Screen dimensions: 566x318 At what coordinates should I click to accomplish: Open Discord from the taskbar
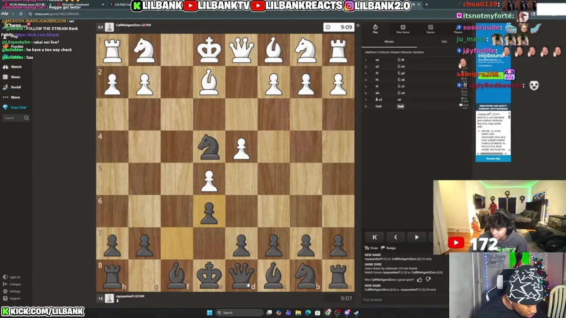click(347, 313)
